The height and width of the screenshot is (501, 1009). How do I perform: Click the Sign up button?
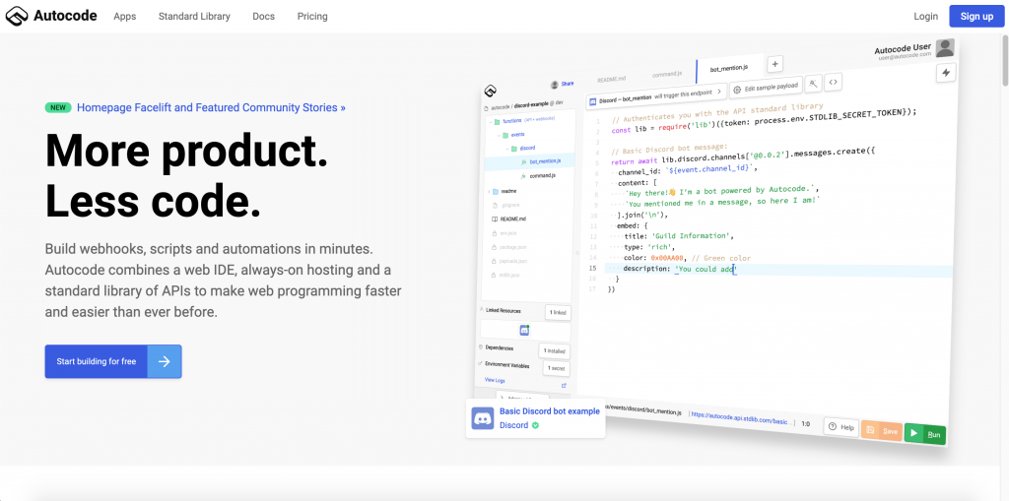[x=976, y=16]
